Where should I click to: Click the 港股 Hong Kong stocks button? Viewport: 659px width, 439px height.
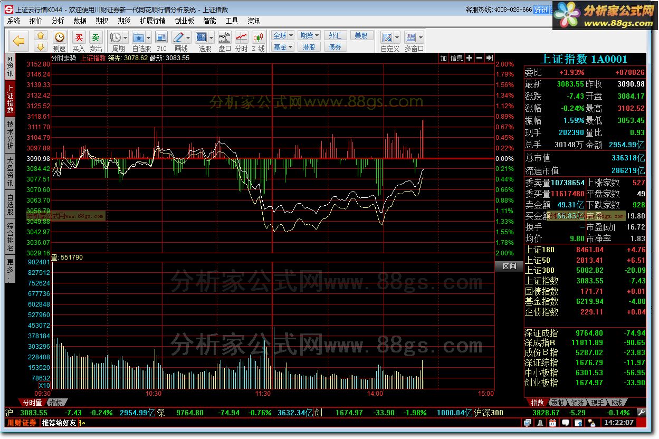[x=309, y=46]
